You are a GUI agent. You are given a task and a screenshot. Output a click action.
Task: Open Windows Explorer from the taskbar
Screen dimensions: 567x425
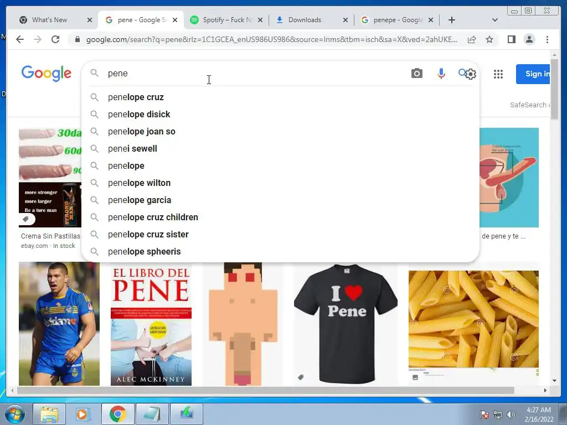click(x=49, y=414)
